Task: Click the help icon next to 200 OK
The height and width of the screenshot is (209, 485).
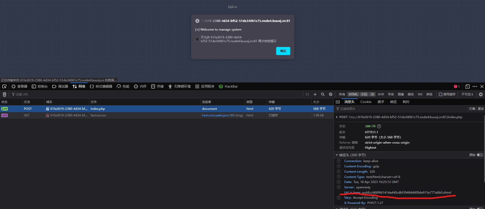Action: click(x=379, y=126)
